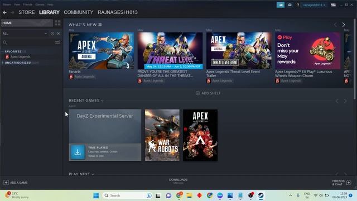Open the View menu
Viewport: 357px width, 201px height.
coord(17,4)
